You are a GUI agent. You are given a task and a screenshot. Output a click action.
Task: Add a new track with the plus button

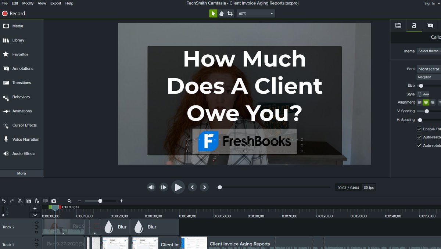coord(35,209)
